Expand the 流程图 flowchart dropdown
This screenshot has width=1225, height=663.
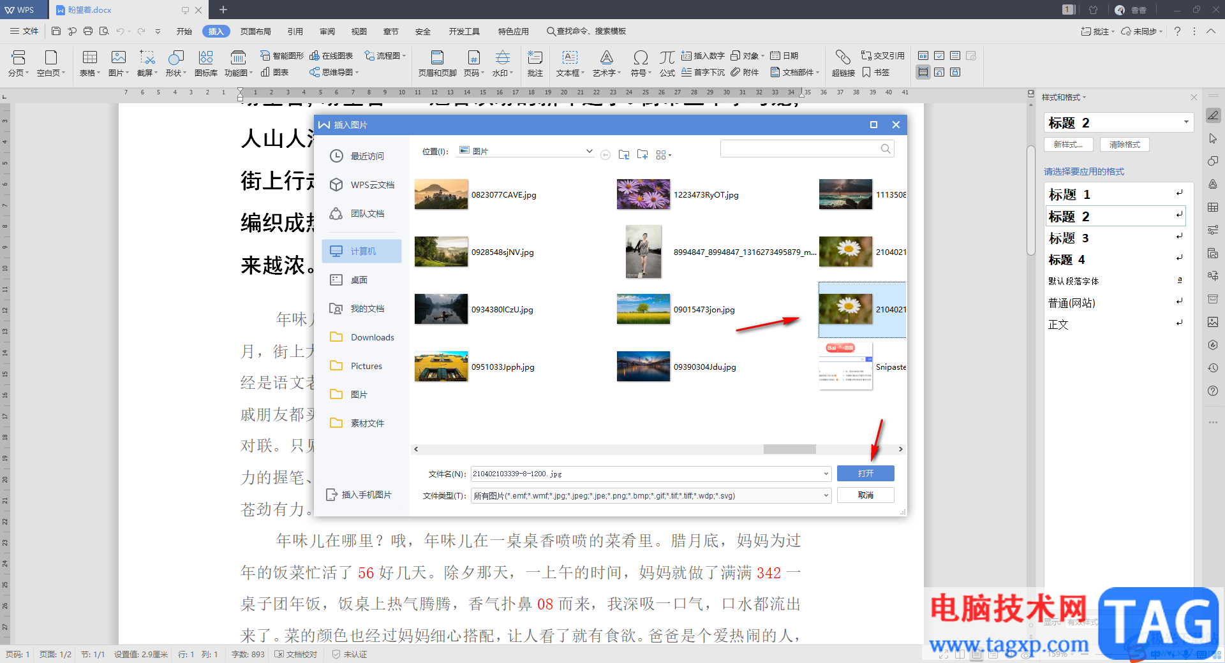tap(404, 55)
